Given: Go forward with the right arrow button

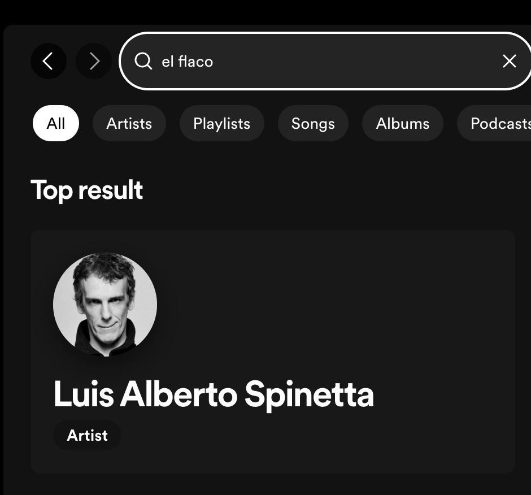Looking at the screenshot, I should pyautogui.click(x=94, y=62).
